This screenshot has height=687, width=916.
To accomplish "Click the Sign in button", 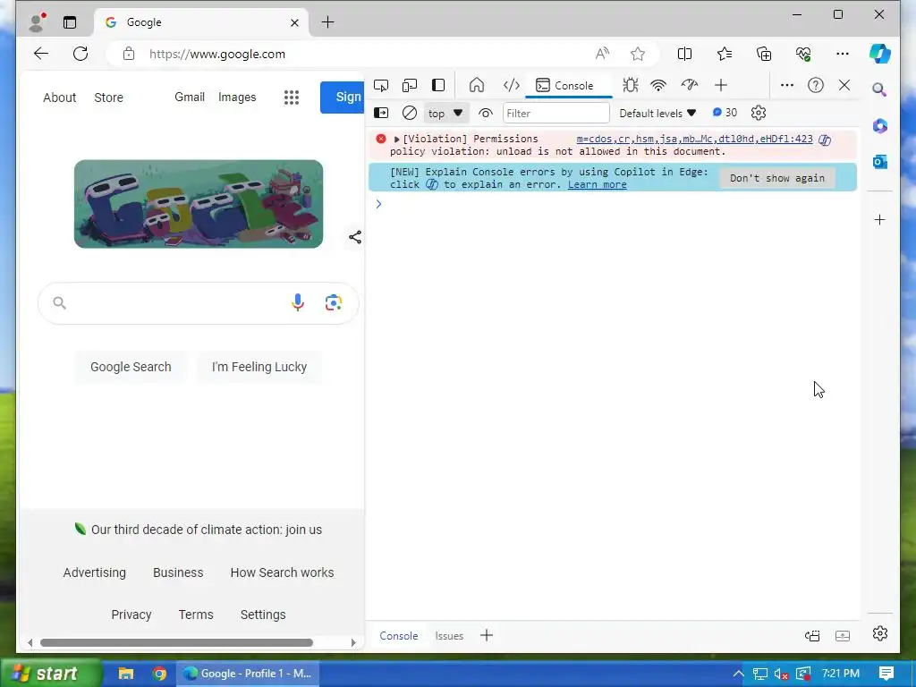I will [343, 97].
